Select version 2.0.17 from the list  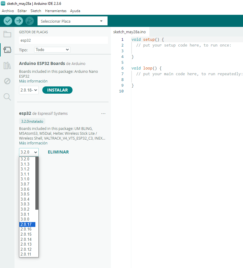click(x=27, y=224)
